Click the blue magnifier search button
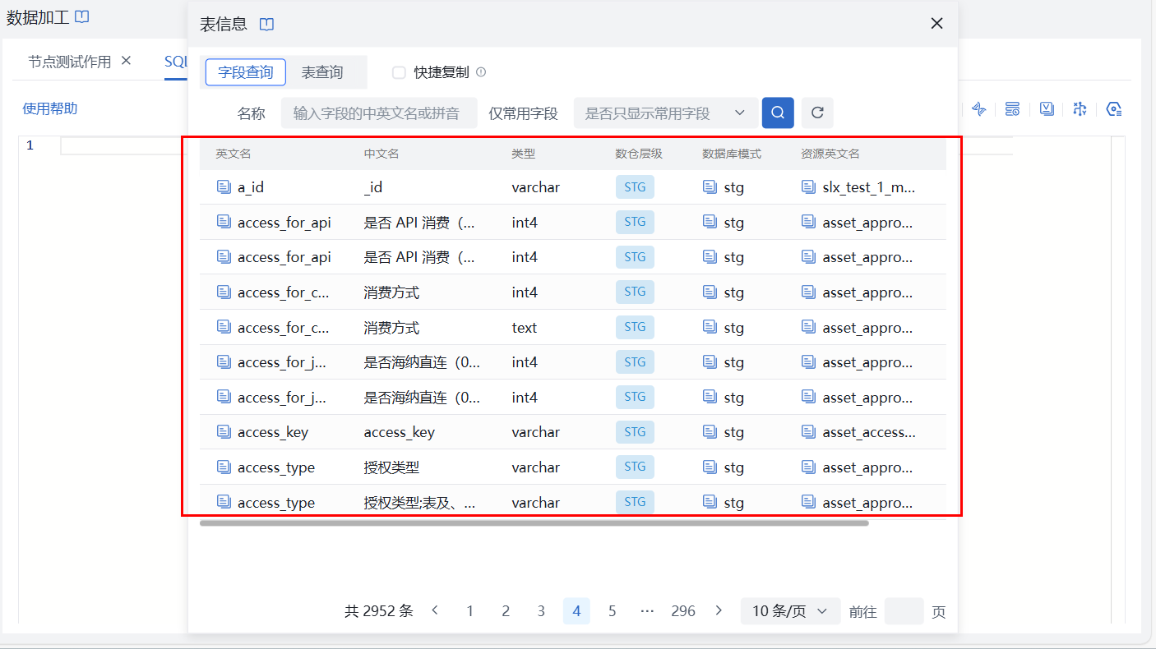 [x=778, y=113]
